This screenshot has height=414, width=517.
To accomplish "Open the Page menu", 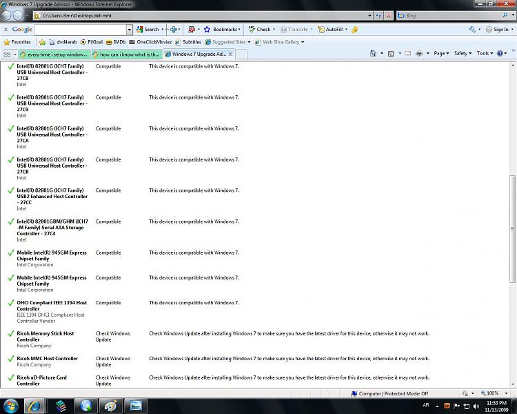I will 441,53.
